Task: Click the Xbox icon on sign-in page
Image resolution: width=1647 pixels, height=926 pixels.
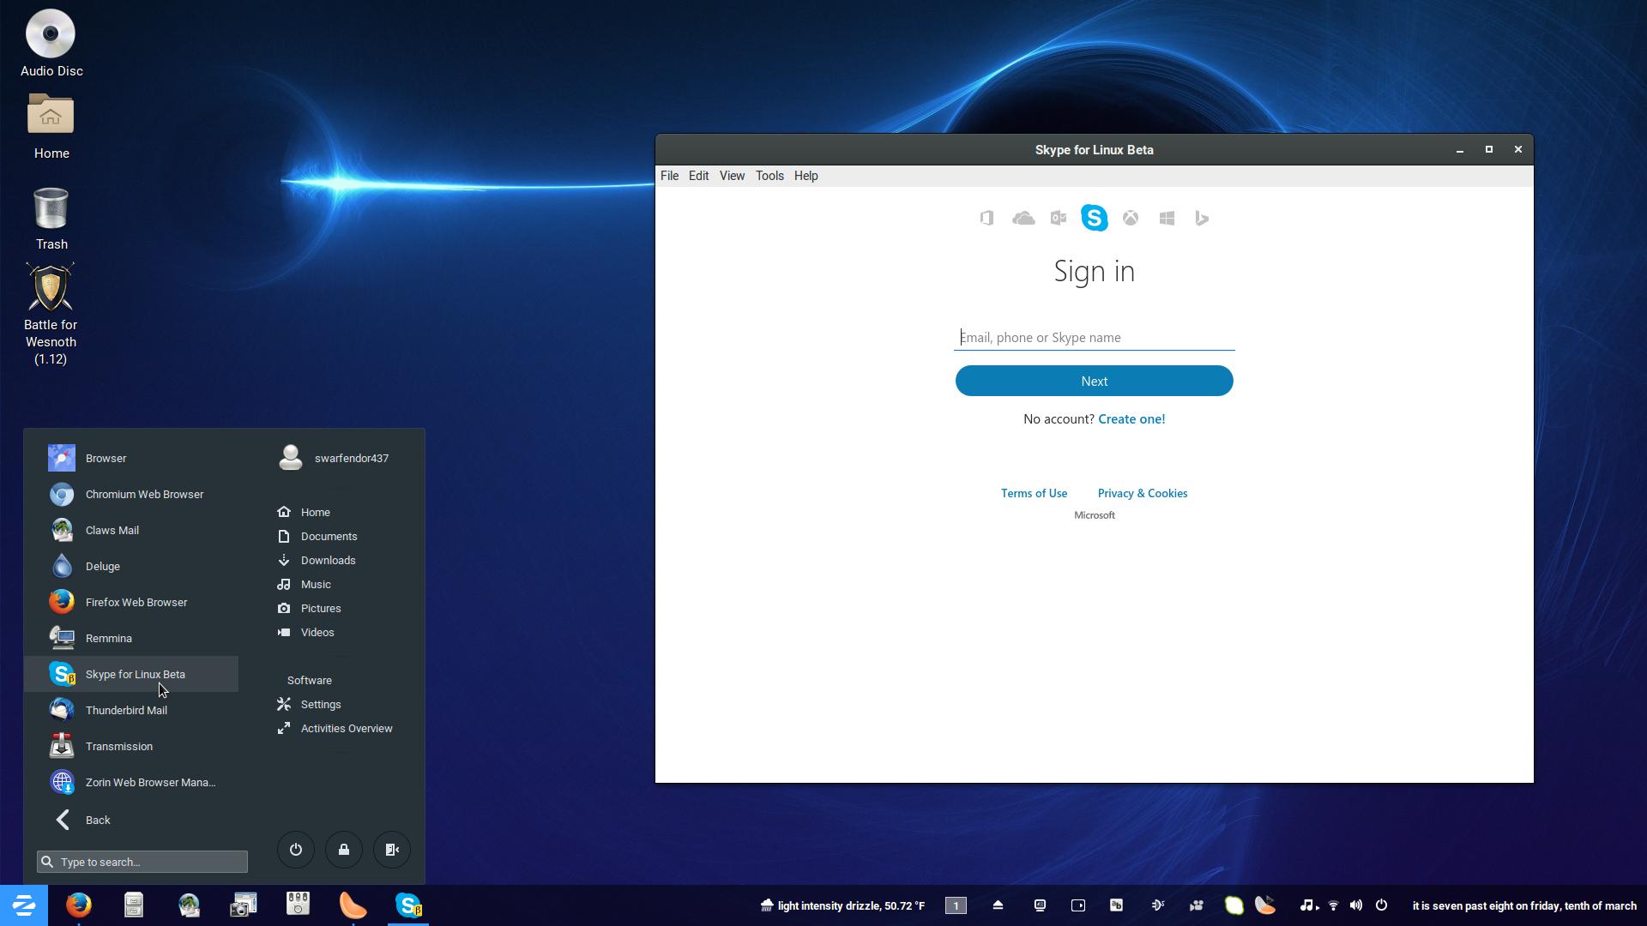Action: click(1131, 219)
